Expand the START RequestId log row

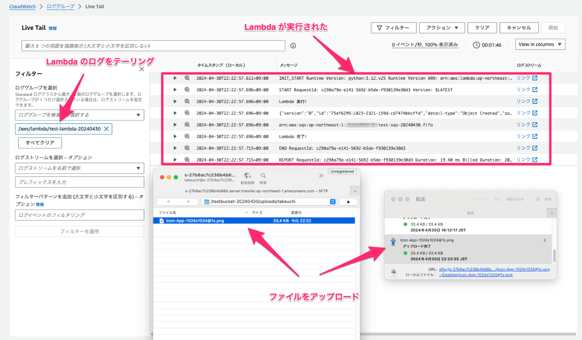pos(175,90)
